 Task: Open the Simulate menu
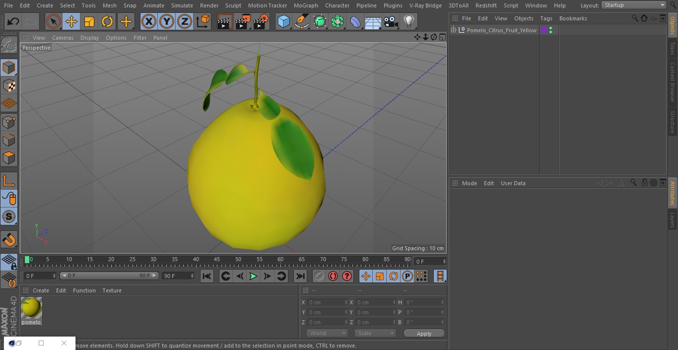coord(182,5)
